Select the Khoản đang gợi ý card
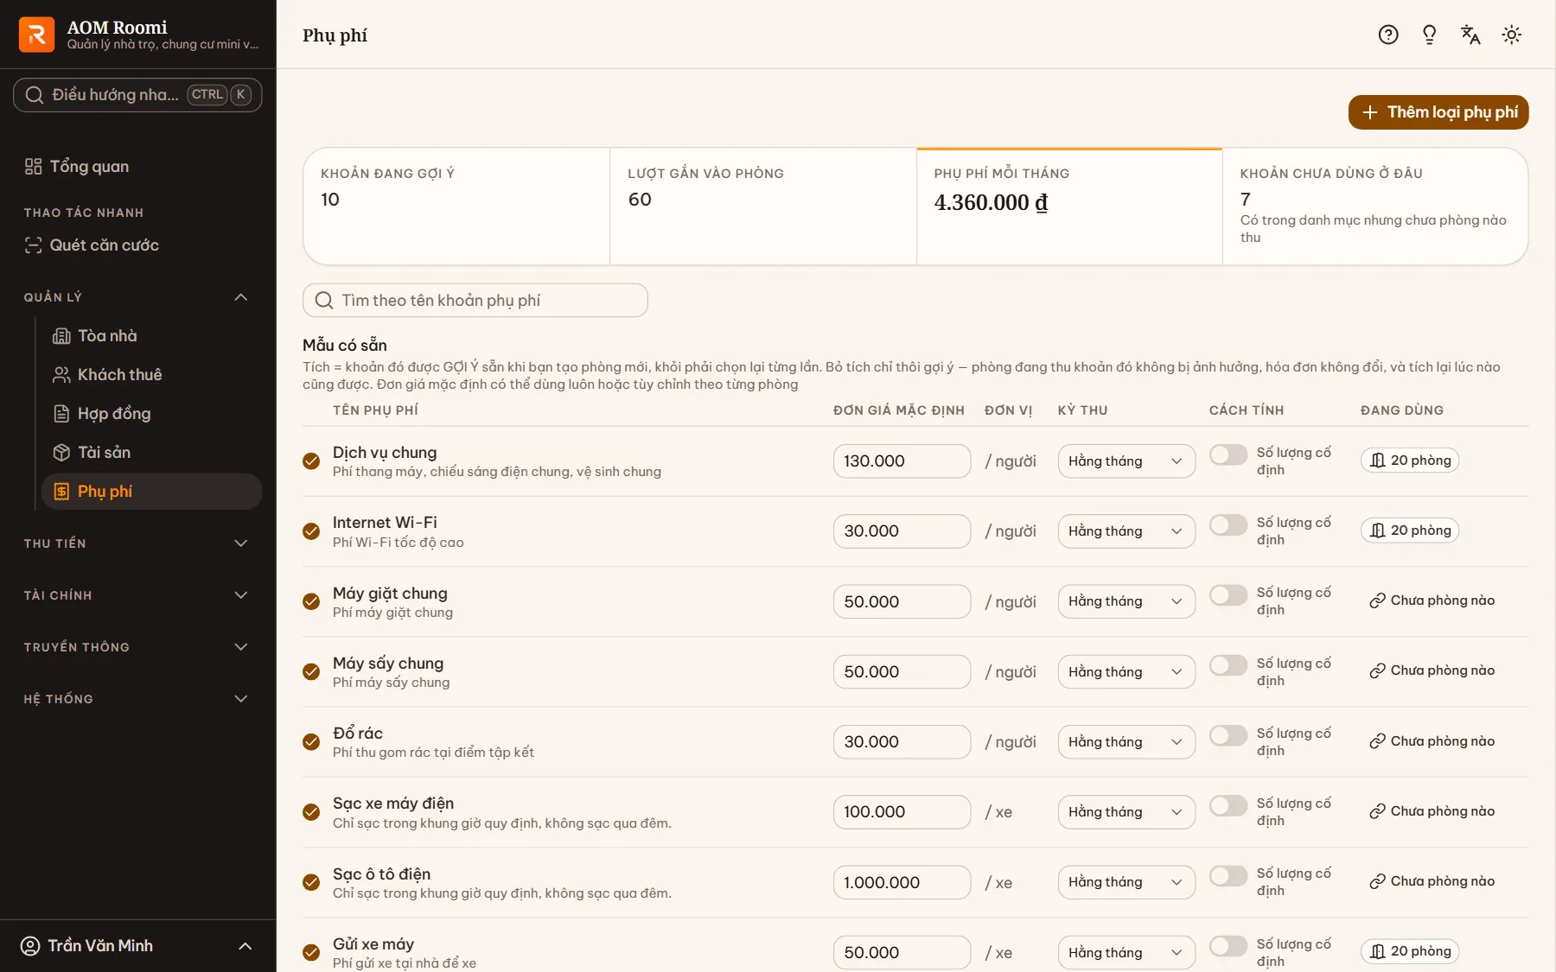The height and width of the screenshot is (972, 1556). coord(456,206)
